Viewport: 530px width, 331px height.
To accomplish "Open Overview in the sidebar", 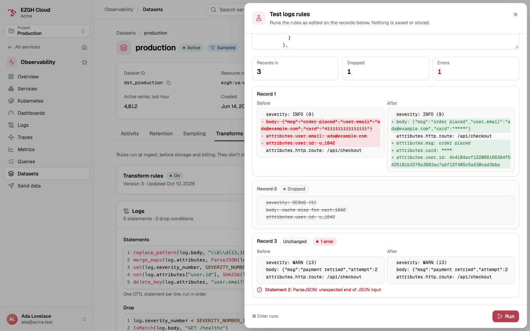I will [47, 76].
